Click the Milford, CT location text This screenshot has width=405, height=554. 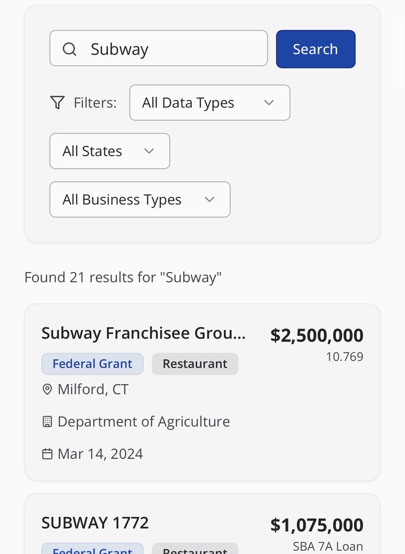(x=93, y=390)
